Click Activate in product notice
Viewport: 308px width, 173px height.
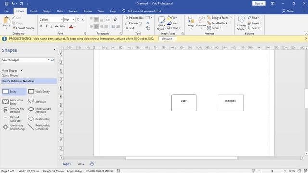pyautogui.click(x=167, y=39)
